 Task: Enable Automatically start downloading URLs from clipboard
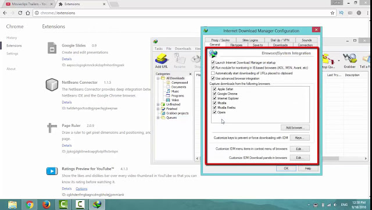[x=213, y=73]
